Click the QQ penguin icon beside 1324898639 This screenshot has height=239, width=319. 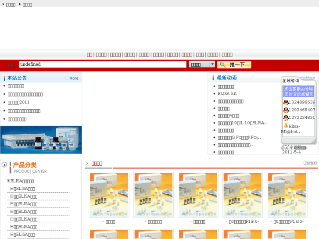pyautogui.click(x=286, y=102)
